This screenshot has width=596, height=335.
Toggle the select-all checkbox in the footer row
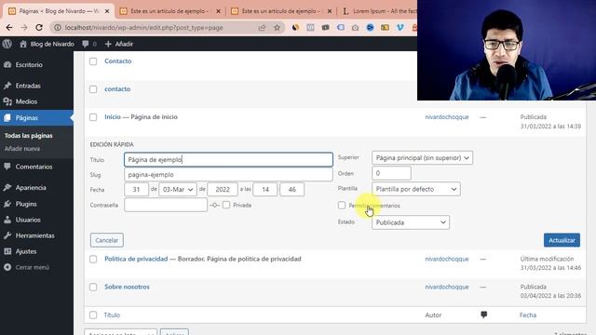93,315
